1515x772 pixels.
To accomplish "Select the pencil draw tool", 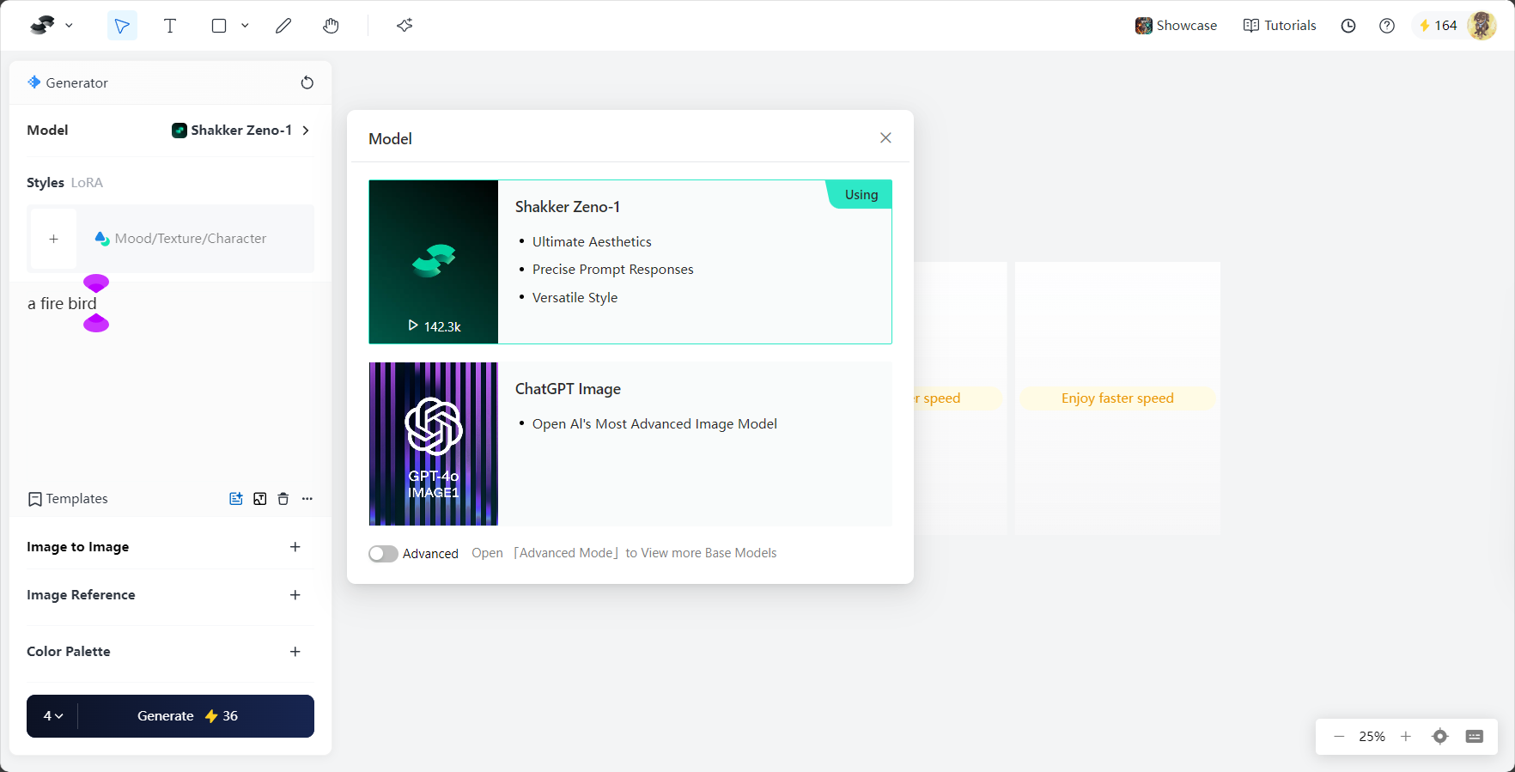I will coord(283,26).
